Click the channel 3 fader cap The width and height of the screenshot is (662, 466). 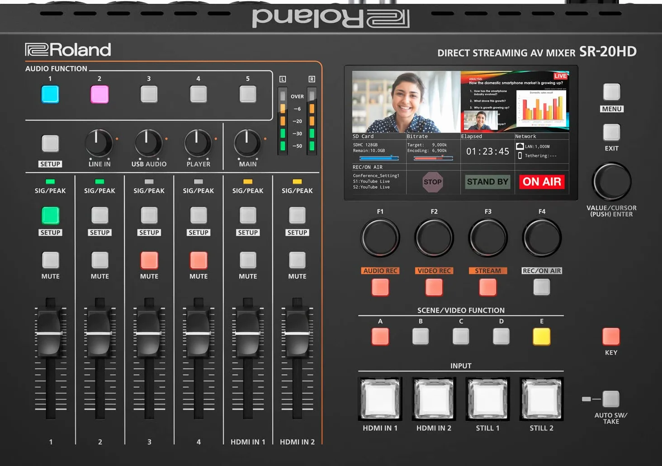pos(149,333)
